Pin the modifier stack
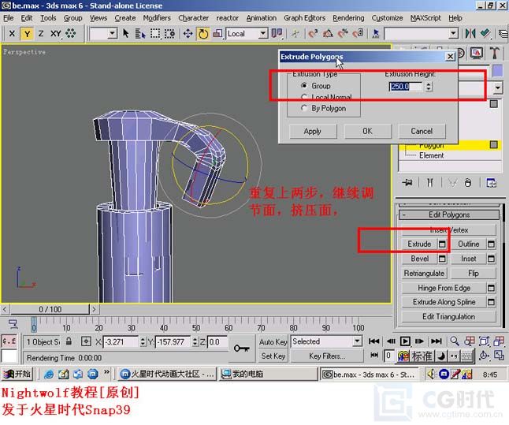The width and height of the screenshot is (509, 425). [407, 183]
